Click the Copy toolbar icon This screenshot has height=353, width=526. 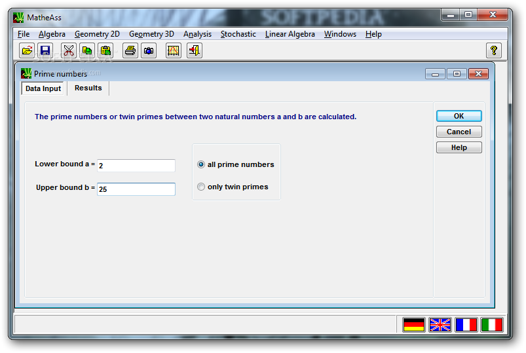point(87,50)
